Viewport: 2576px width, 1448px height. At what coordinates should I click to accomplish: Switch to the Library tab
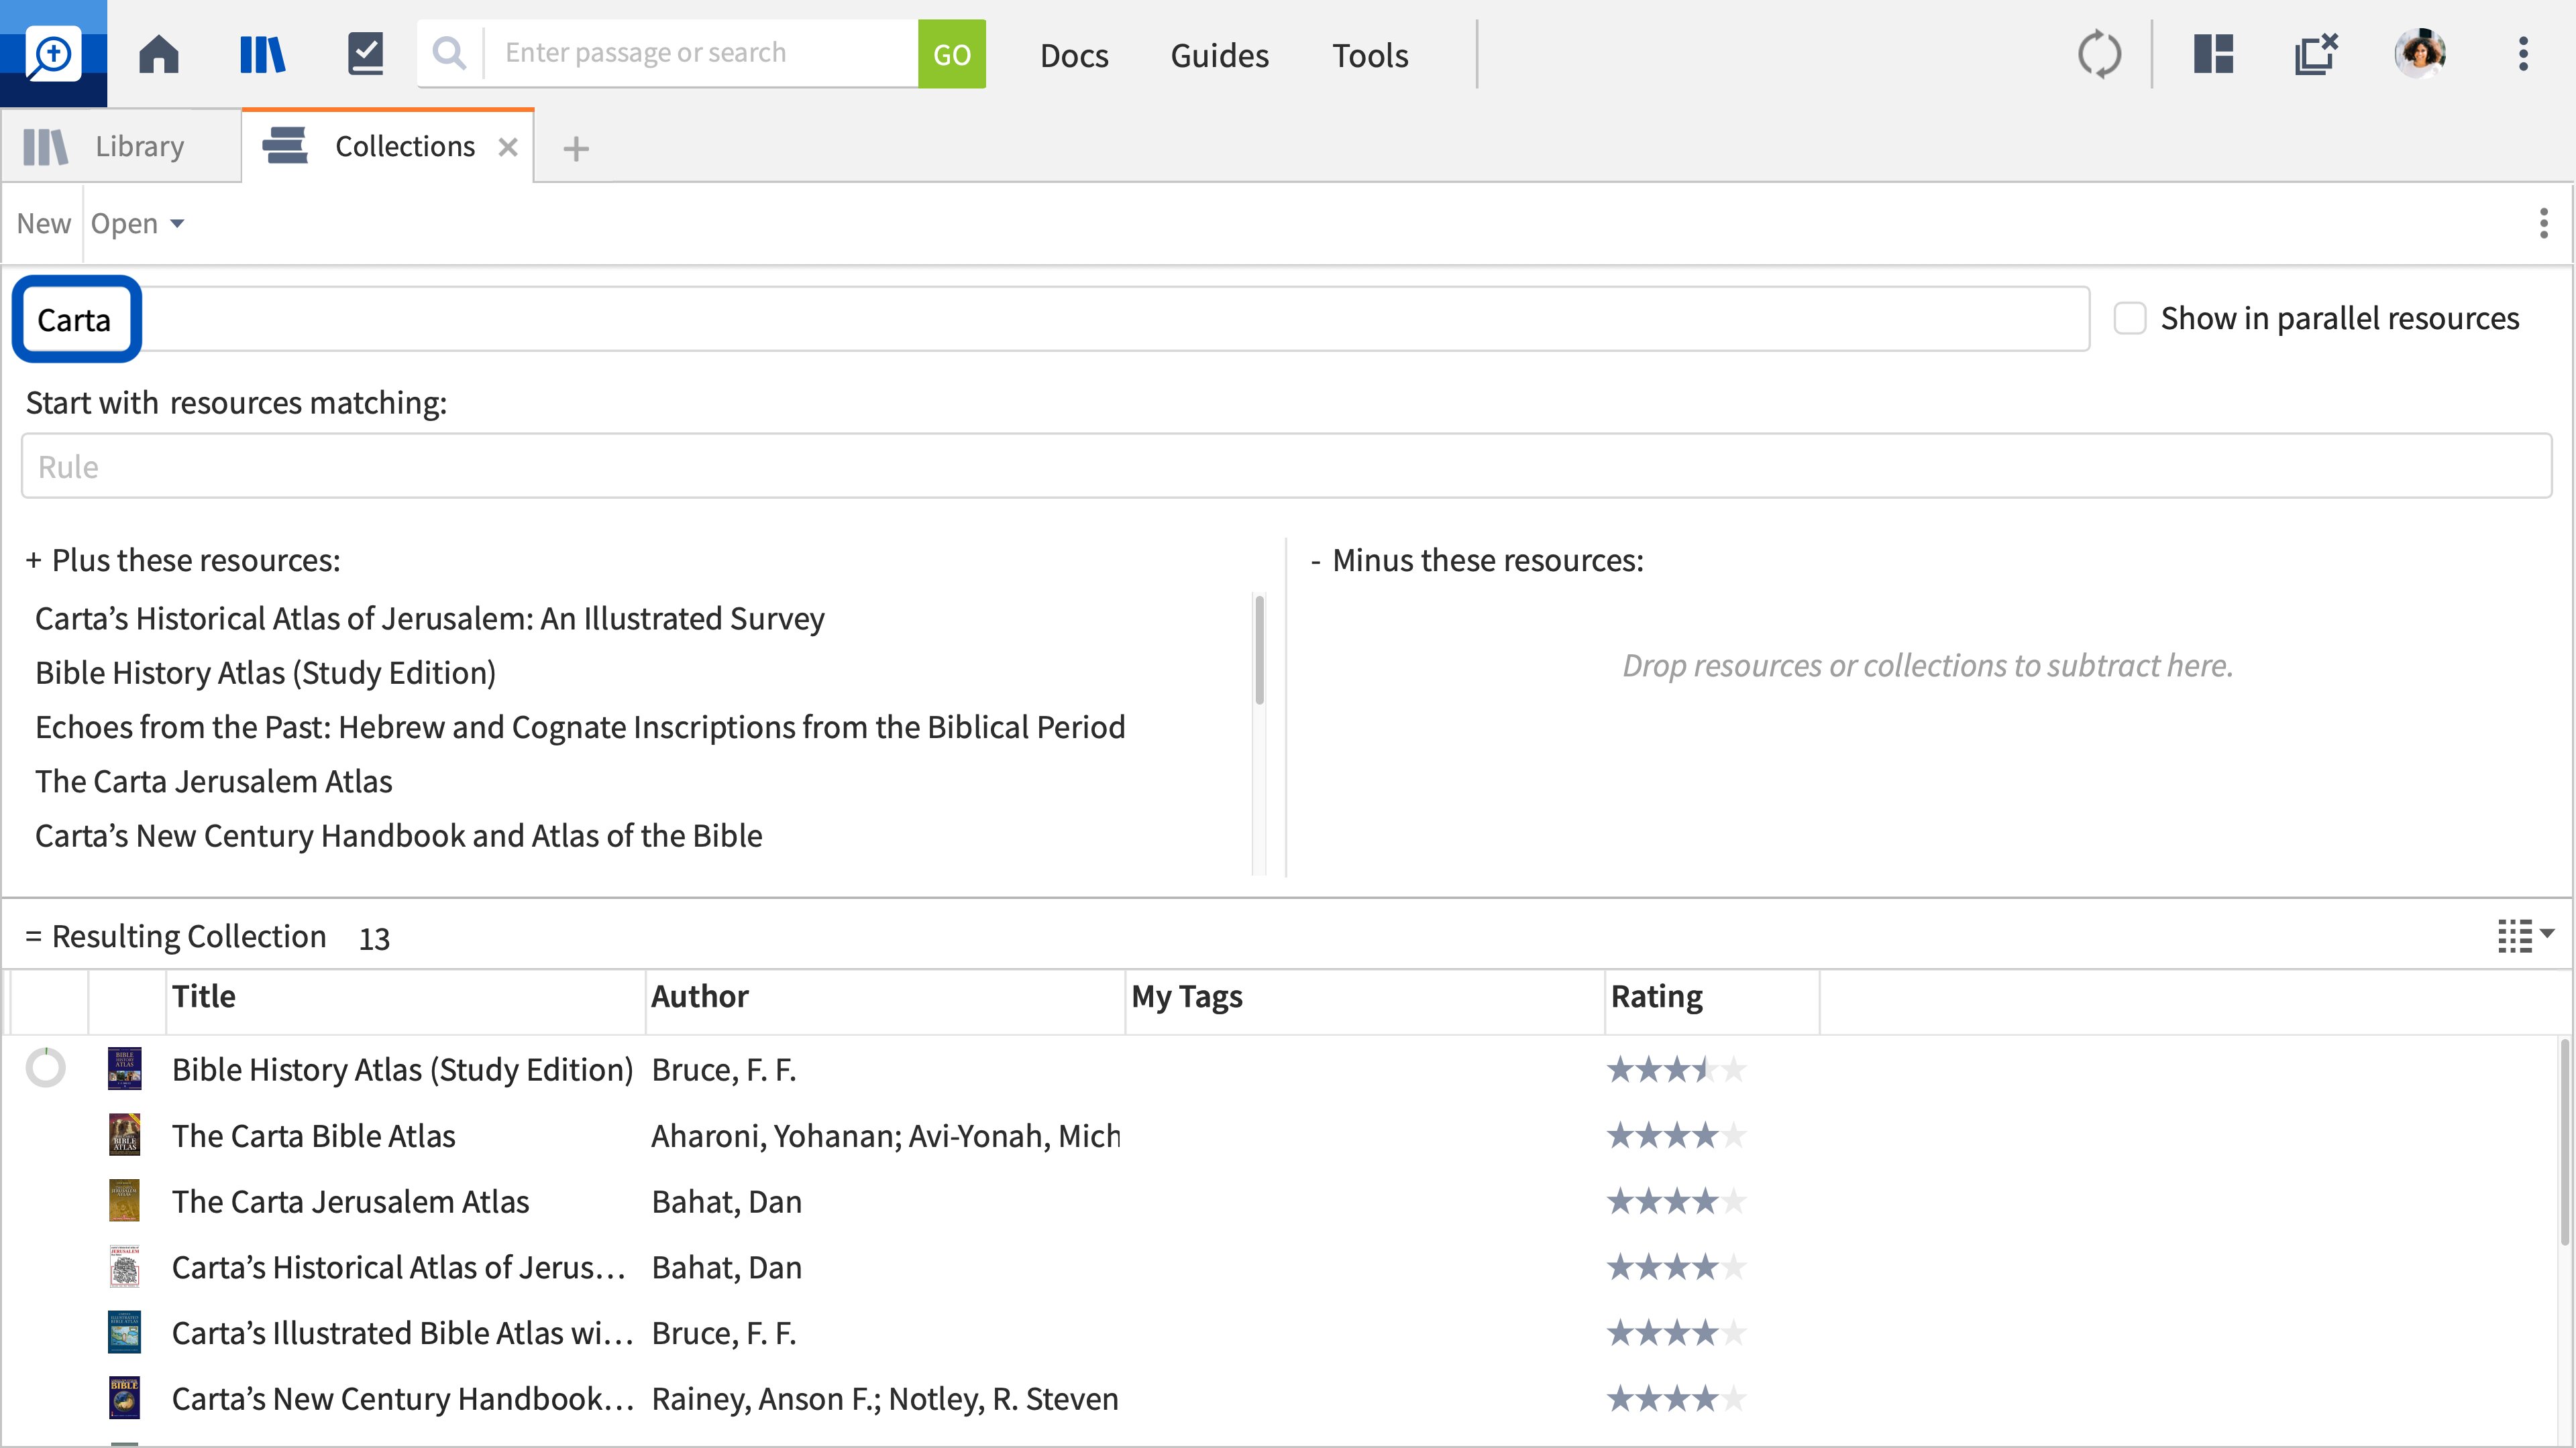(x=120, y=147)
